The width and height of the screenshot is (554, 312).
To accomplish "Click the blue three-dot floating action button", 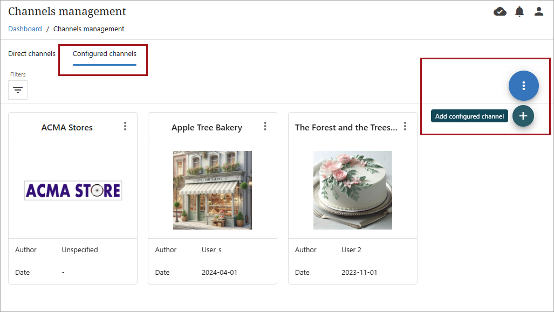I will 523,86.
